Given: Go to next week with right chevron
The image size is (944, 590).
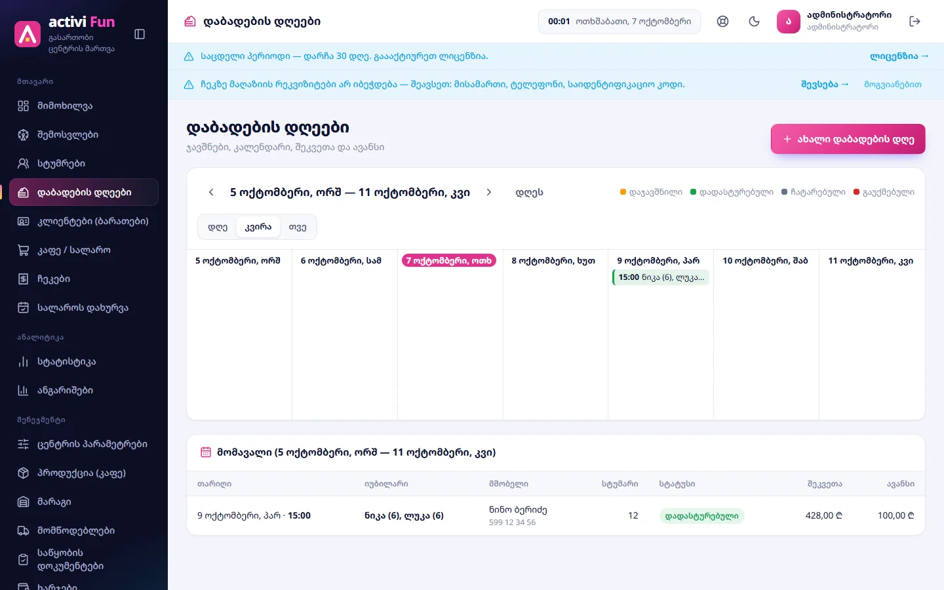Looking at the screenshot, I should coord(489,192).
